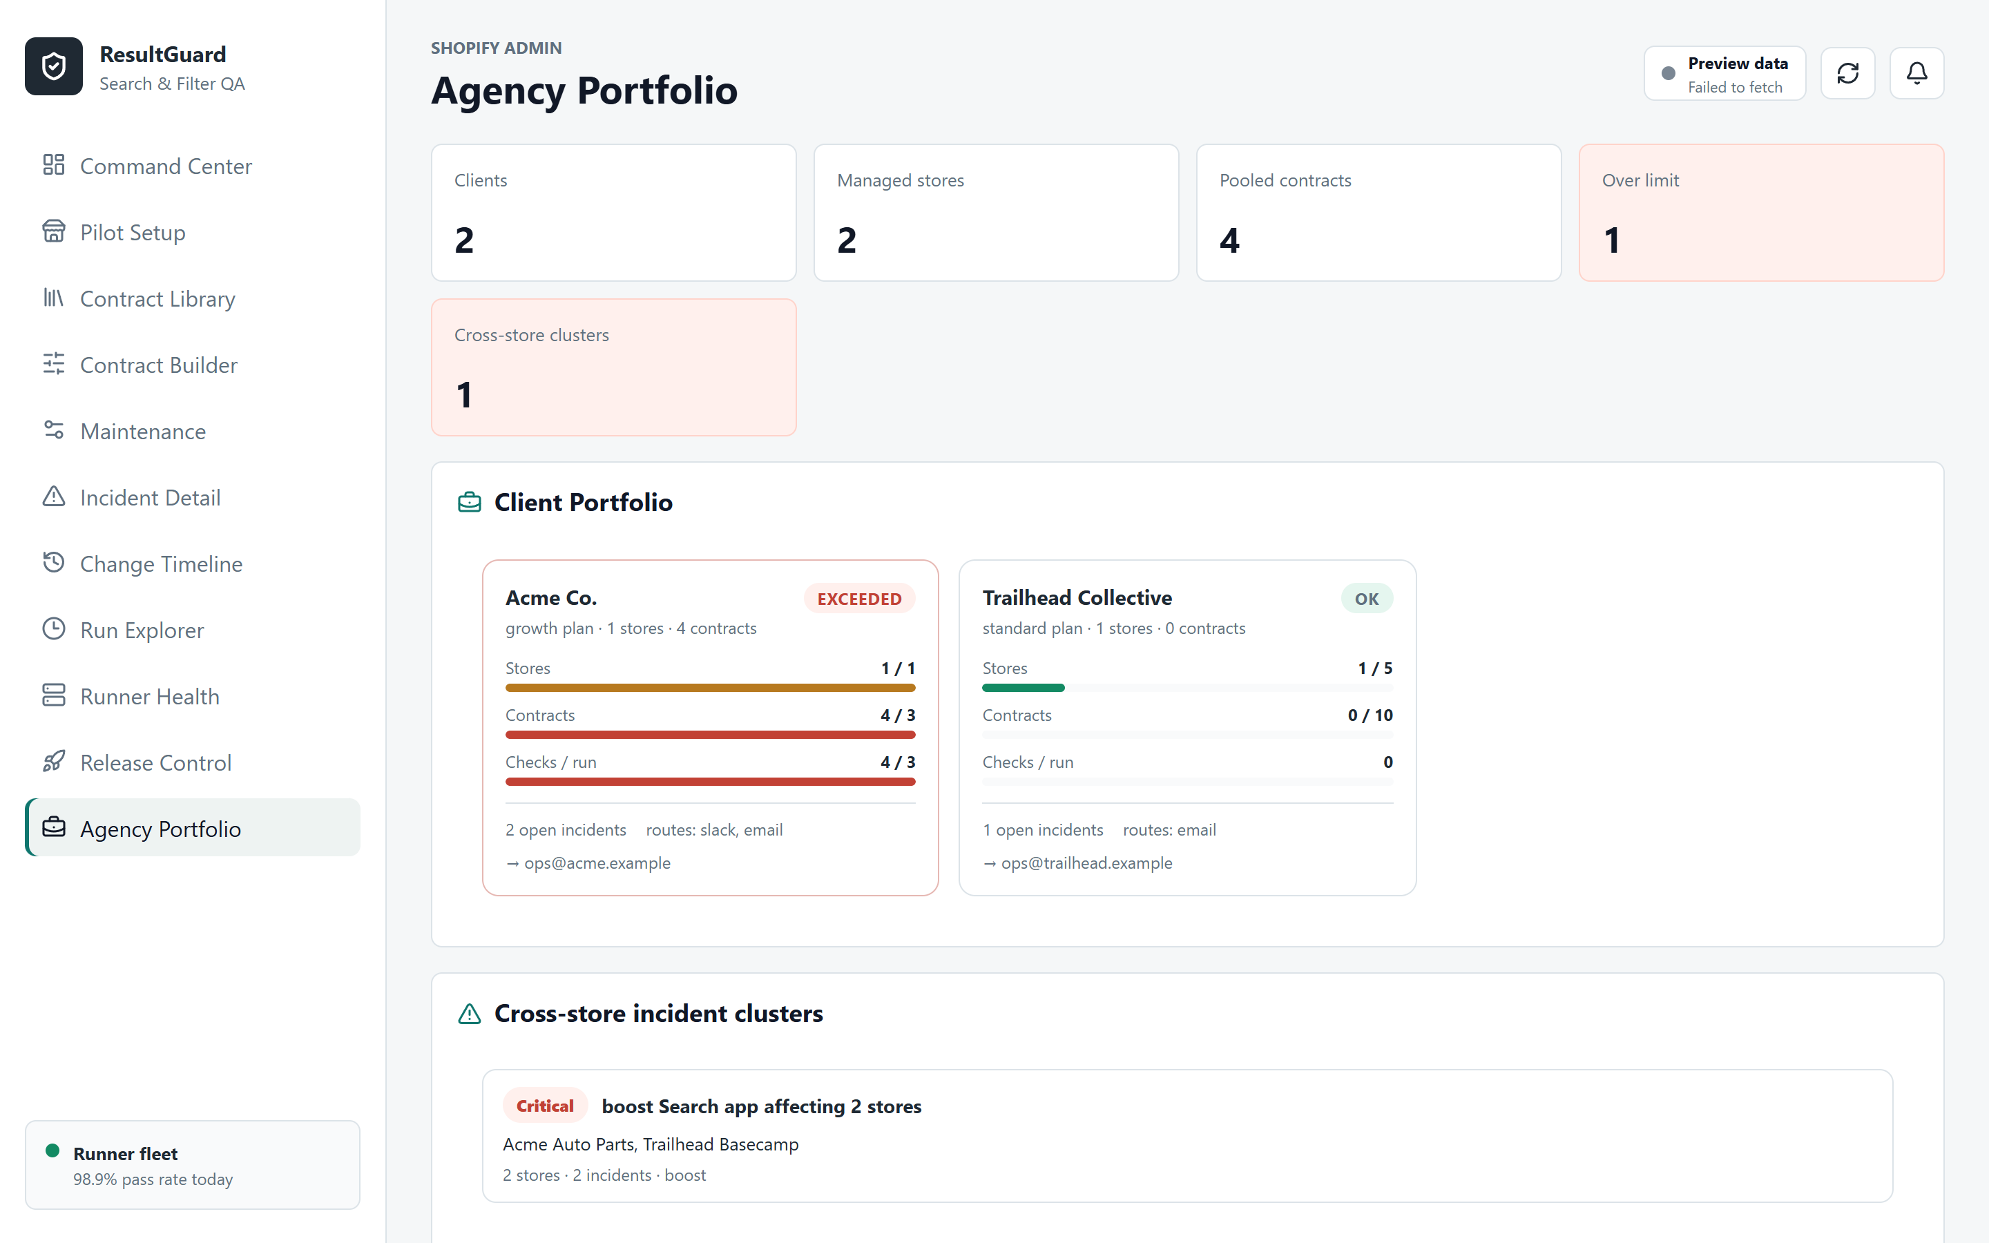Click "standard plan · 1 stores · 0 contracts"

click(1114, 629)
